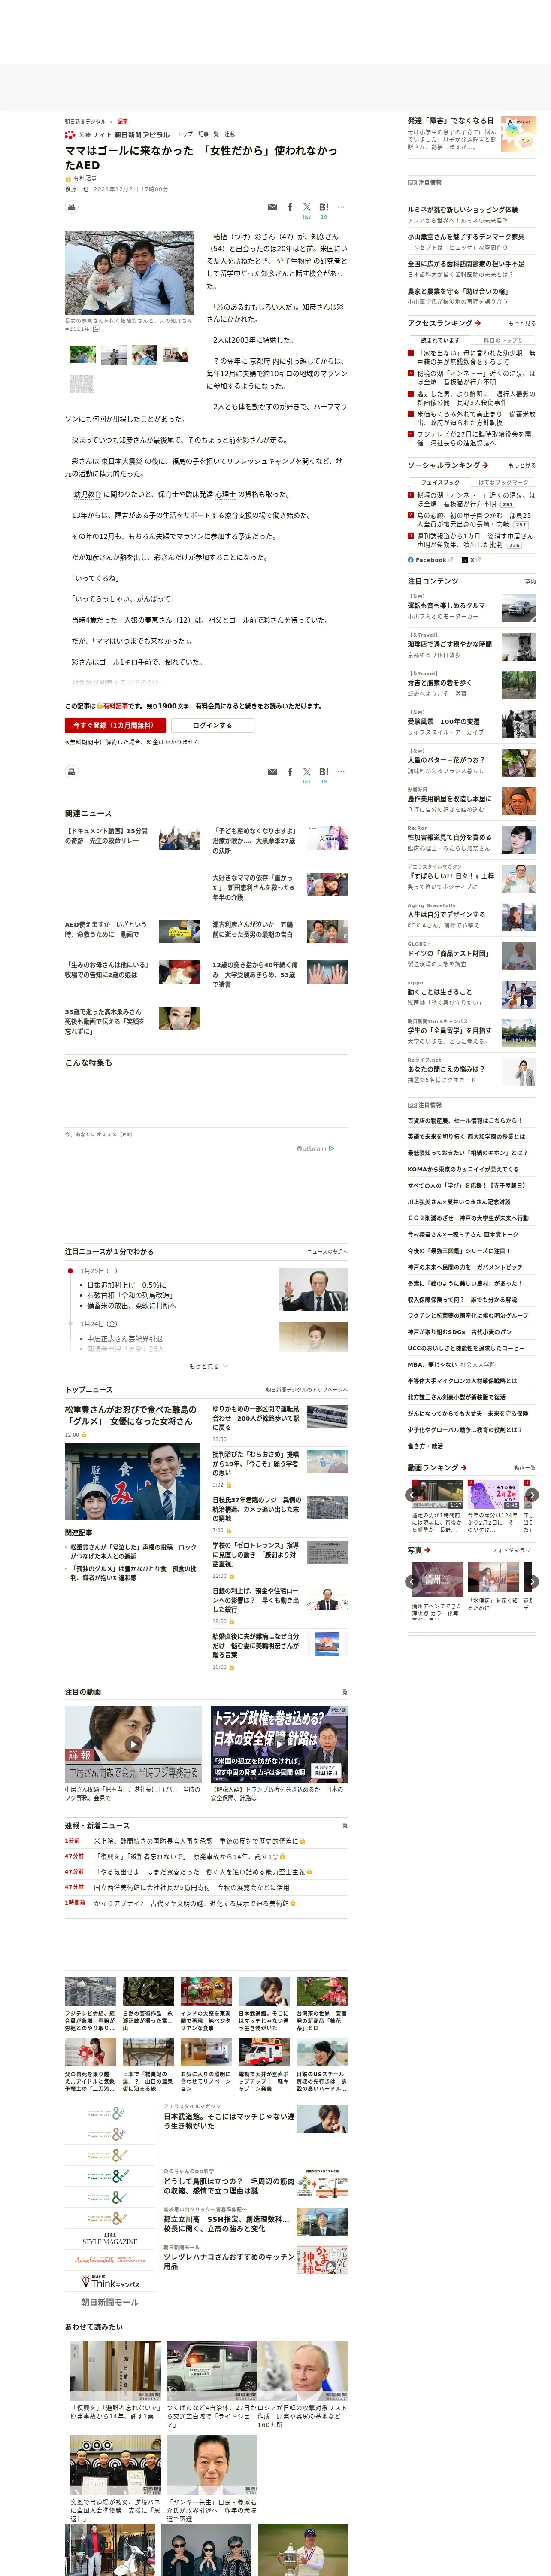Share the article by mail icon at top

(x=272, y=207)
